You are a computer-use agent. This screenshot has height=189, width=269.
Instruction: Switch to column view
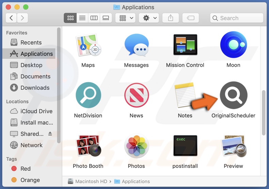(x=94, y=18)
